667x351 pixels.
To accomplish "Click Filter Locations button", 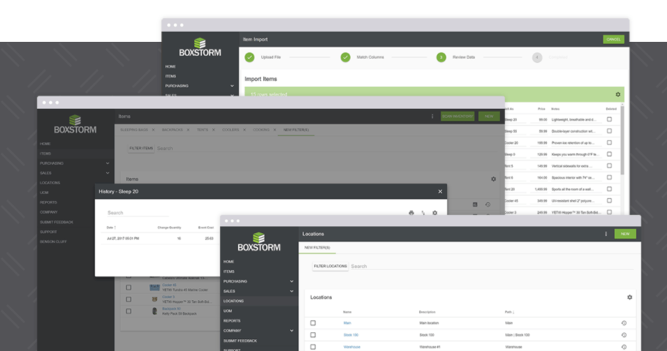I will pos(330,267).
